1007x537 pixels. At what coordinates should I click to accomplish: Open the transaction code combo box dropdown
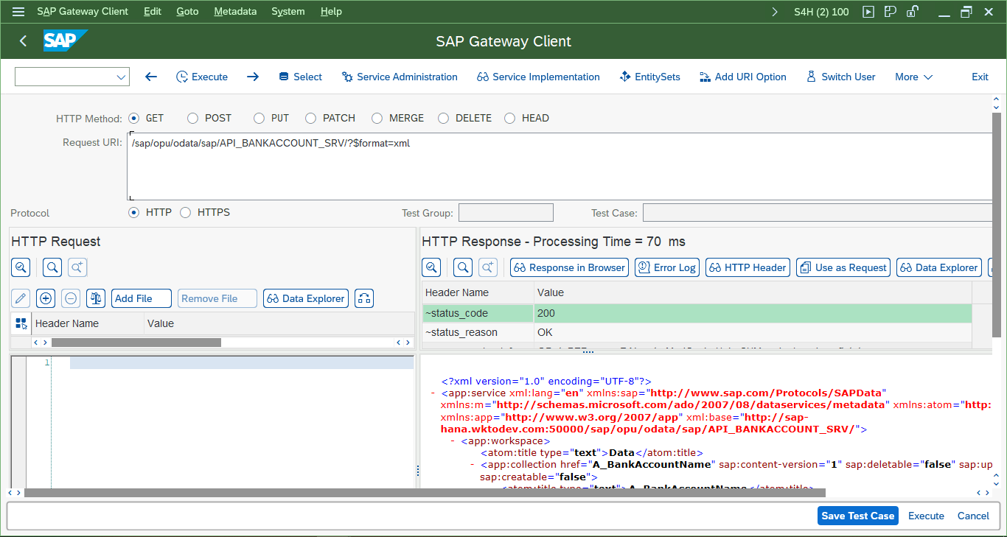(120, 76)
